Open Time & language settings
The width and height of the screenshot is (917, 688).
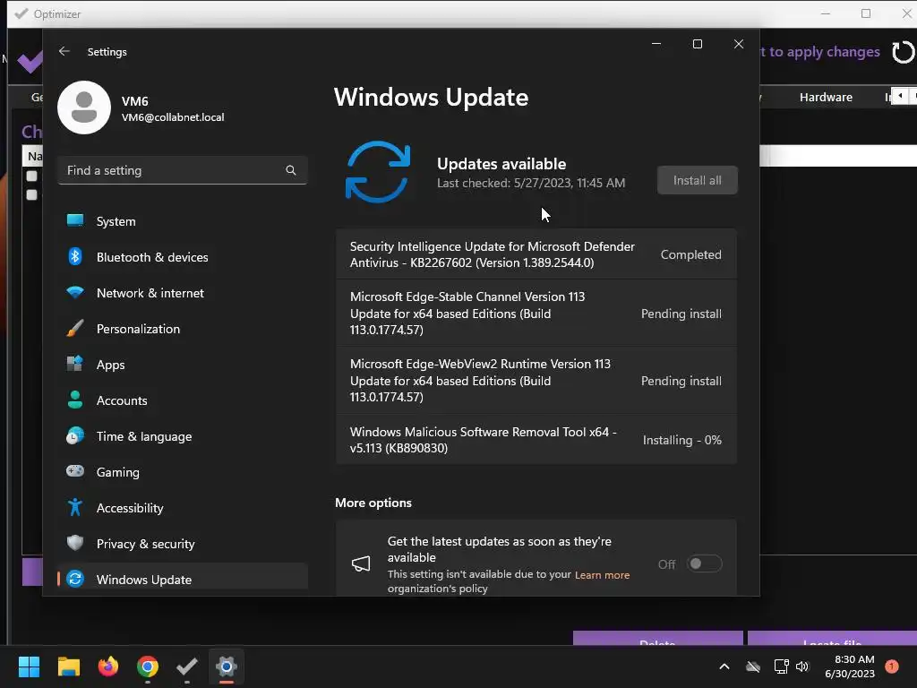coord(183,436)
